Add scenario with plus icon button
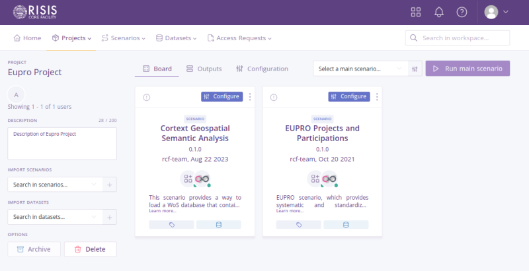The height and width of the screenshot is (271, 529). pos(110,184)
